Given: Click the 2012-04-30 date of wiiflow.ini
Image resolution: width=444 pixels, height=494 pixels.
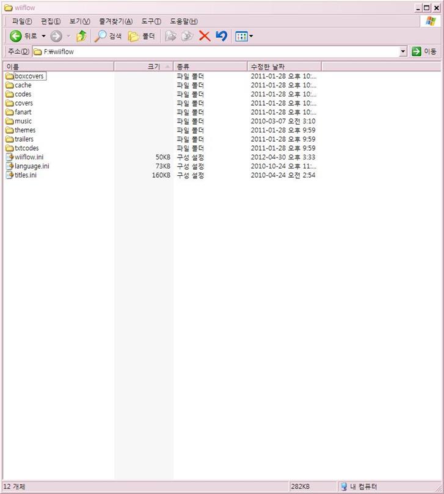Looking at the screenshot, I should pyautogui.click(x=283, y=157).
